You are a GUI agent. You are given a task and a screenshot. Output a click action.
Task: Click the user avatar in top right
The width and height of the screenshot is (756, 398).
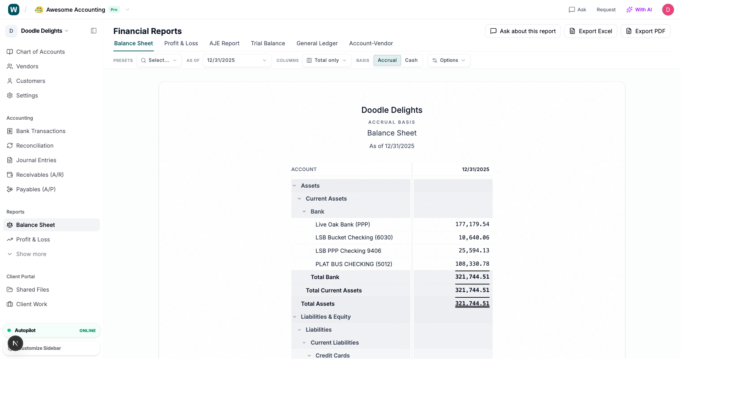click(x=668, y=10)
